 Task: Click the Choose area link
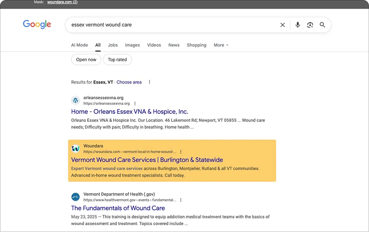tap(129, 82)
